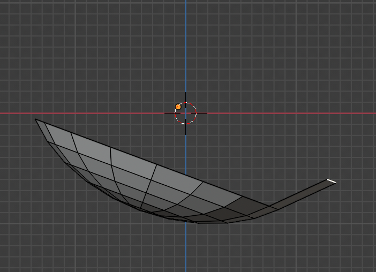
Task: Click the leftmost pointed tip of the mesh
Action: click(x=36, y=119)
